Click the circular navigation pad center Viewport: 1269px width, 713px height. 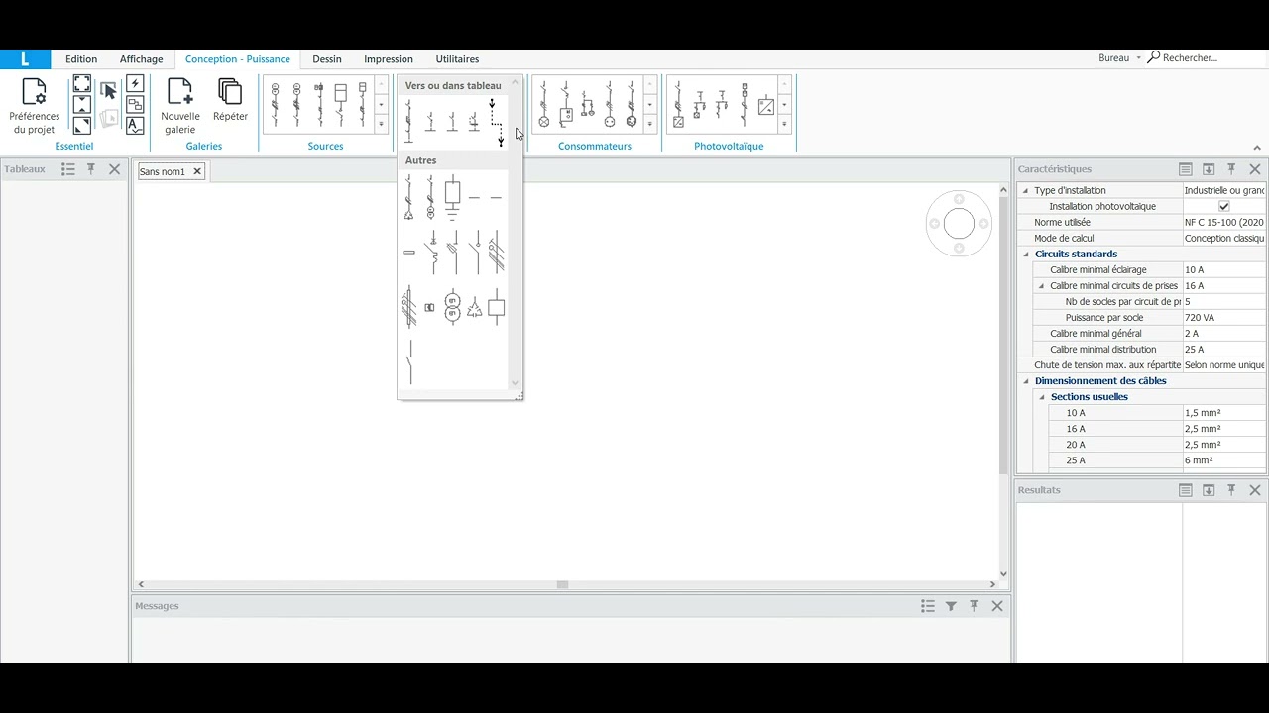pos(959,224)
